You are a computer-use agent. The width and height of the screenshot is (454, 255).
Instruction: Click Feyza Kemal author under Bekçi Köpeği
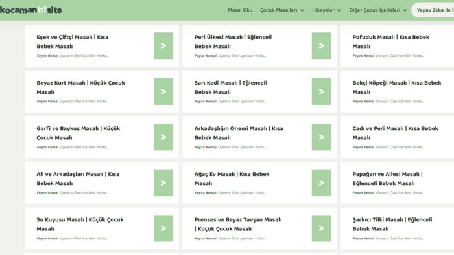pyautogui.click(x=363, y=102)
